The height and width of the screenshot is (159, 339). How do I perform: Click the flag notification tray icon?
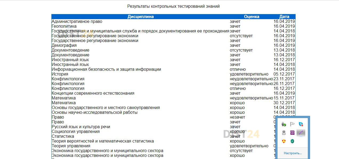click(292, 124)
